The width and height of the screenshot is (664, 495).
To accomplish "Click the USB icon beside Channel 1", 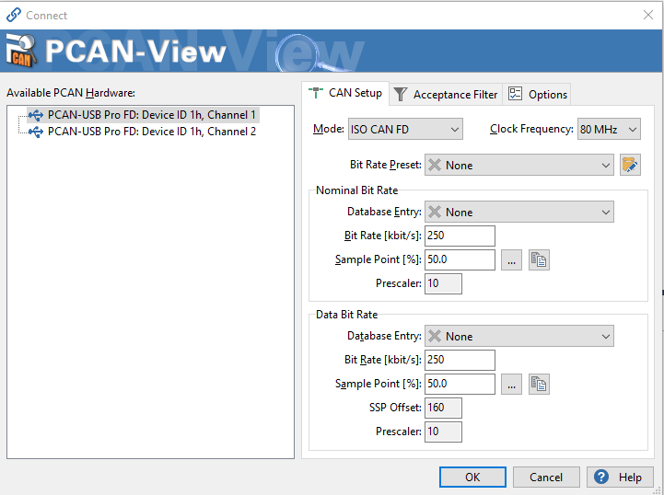I will pos(36,115).
